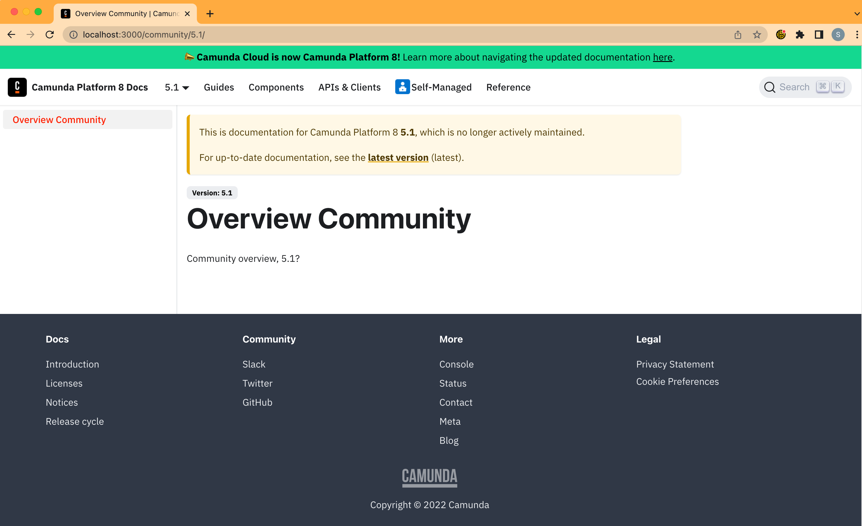Screen dimensions: 862x526
Task: Click the Self-Managed user icon
Action: pyautogui.click(x=402, y=87)
